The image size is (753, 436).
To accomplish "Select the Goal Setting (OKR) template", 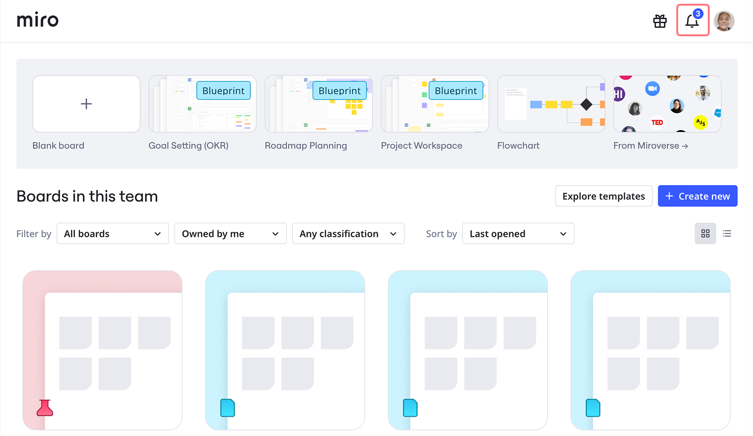I will pos(202,104).
